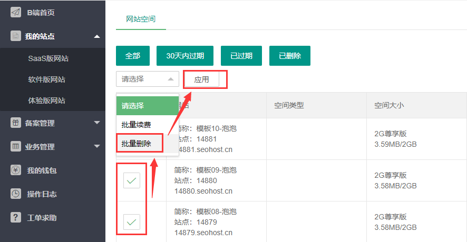Click the gift icon beside 备案管理
Screen dimensions: 467x242
[16, 123]
